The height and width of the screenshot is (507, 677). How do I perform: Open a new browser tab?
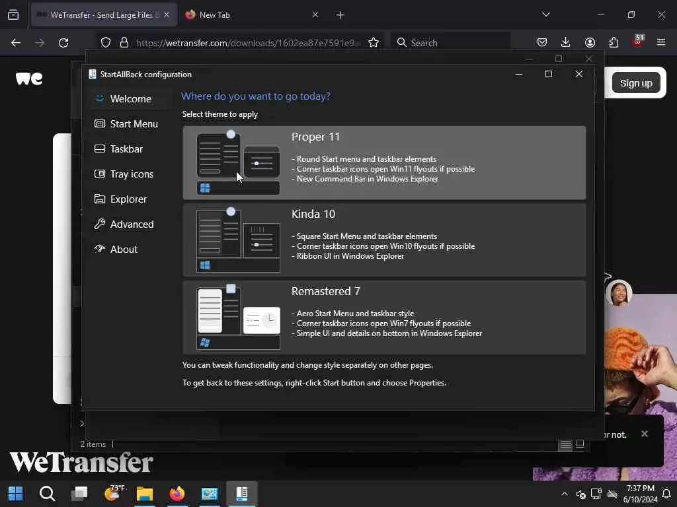(340, 15)
